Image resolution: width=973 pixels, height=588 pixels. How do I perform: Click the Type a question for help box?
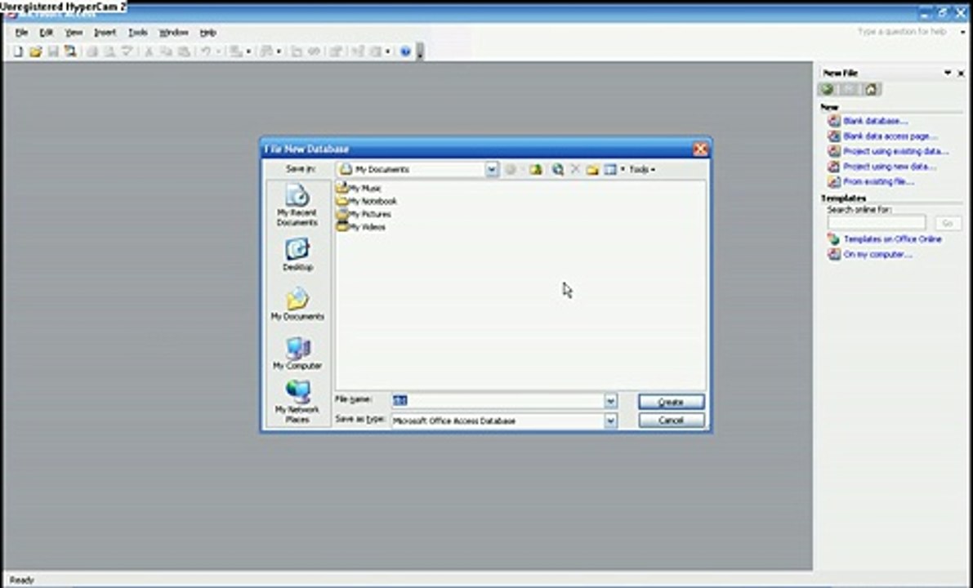(x=902, y=32)
